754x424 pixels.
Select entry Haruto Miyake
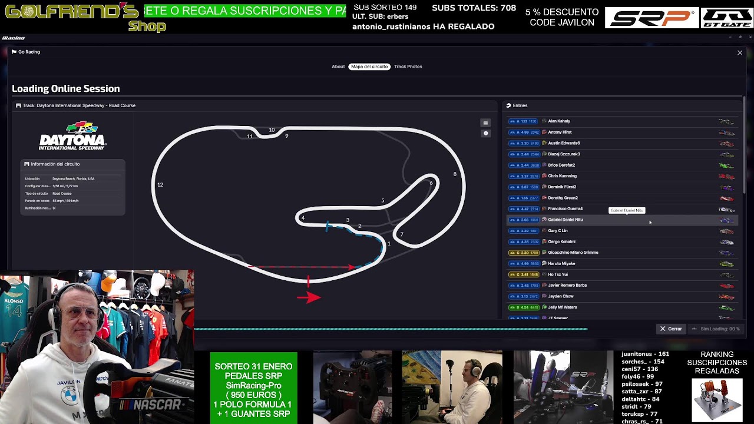coord(622,263)
